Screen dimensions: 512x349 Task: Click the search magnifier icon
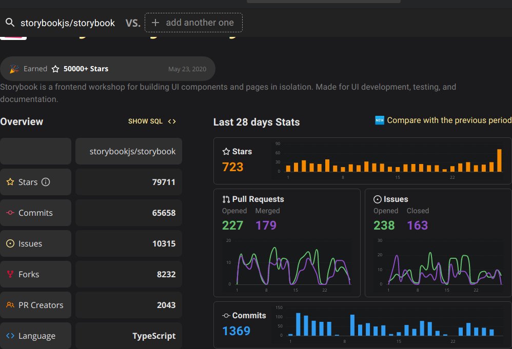[x=10, y=23]
